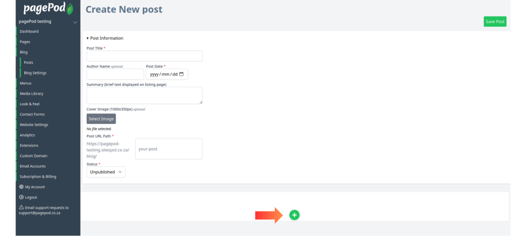Open the calendar picker icon in Post Date
This screenshot has width=526, height=236.
pyautogui.click(x=181, y=74)
